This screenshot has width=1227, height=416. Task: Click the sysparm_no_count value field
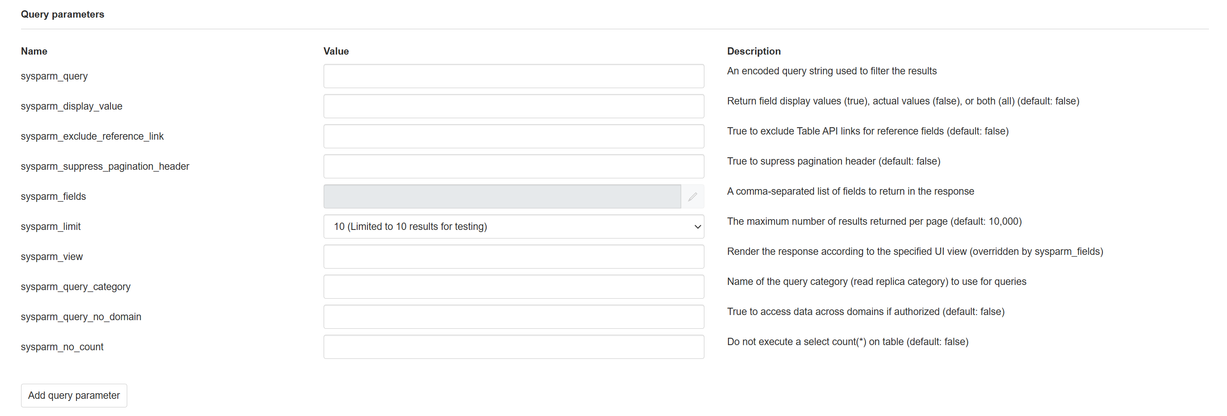[513, 347]
